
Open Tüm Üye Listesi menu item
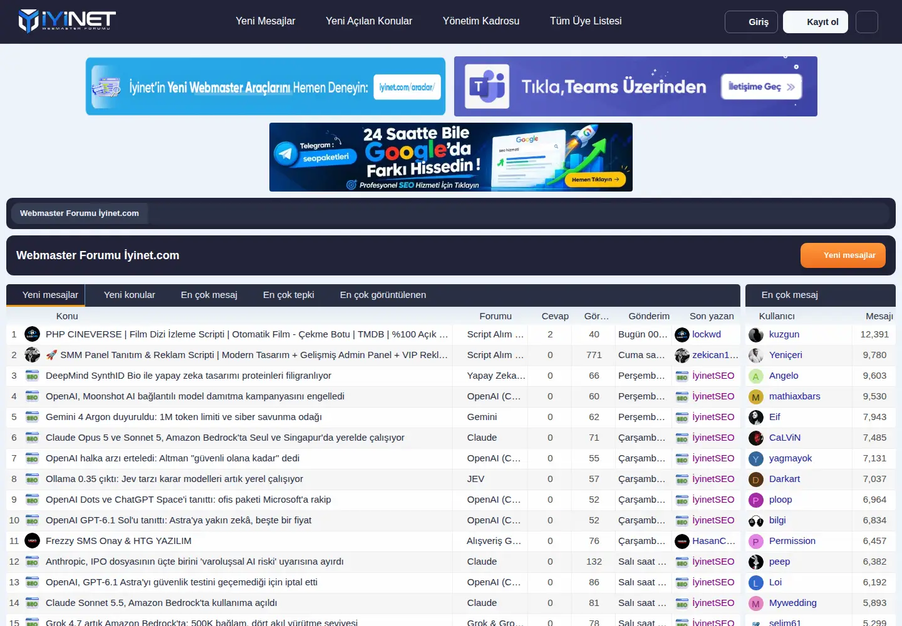point(586,21)
